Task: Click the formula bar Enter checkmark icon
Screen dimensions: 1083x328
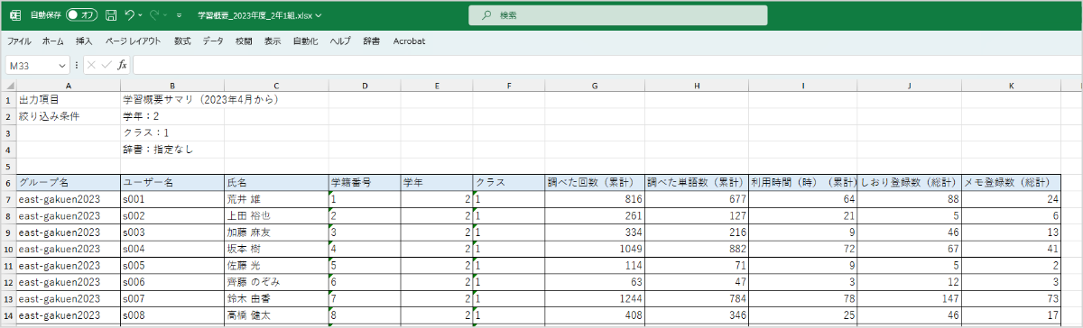Action: pos(106,65)
